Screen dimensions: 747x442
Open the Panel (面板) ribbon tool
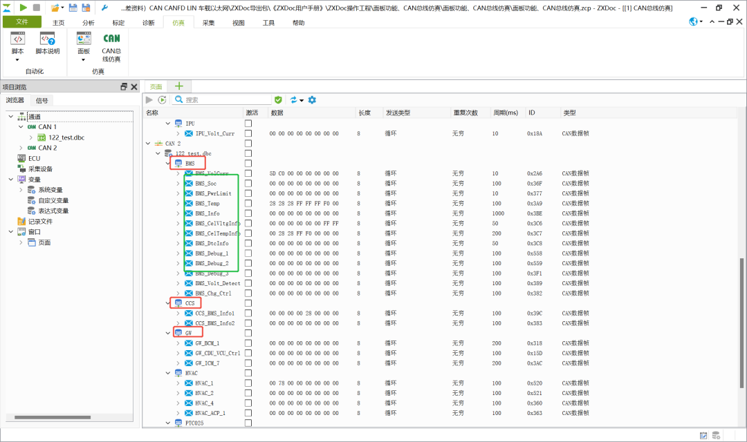84,47
